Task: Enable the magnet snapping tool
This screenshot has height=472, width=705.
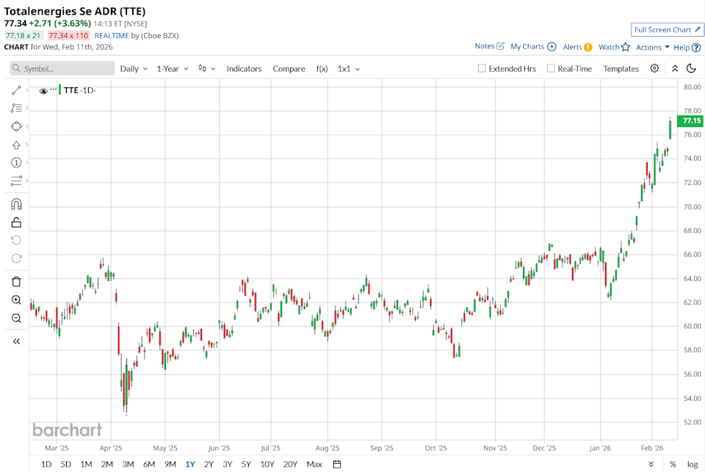Action: 15,203
